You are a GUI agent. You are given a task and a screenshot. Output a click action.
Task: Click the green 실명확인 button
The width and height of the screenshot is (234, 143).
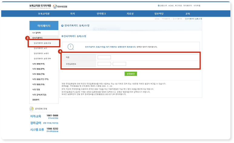tap(131, 74)
